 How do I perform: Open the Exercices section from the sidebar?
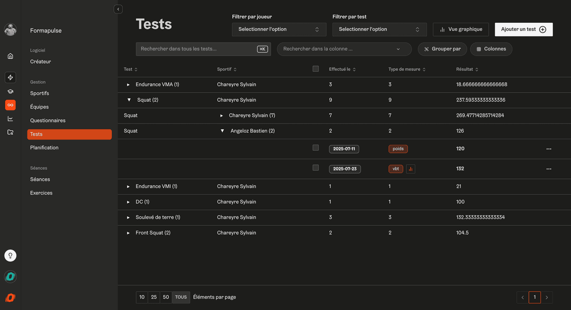(x=41, y=193)
